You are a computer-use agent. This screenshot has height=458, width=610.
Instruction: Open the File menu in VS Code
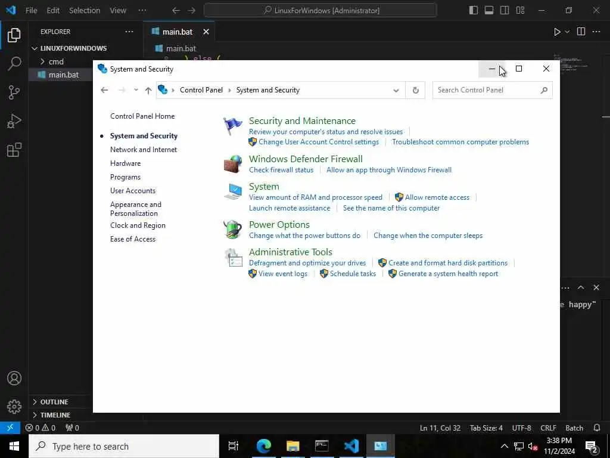31,10
